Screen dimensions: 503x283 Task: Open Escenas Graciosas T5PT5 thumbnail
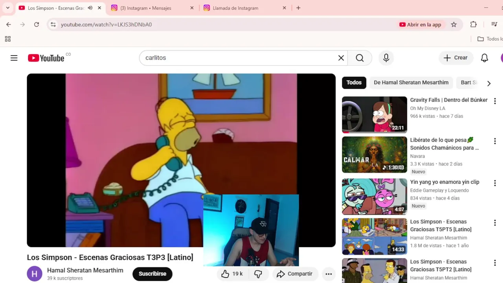374,236
